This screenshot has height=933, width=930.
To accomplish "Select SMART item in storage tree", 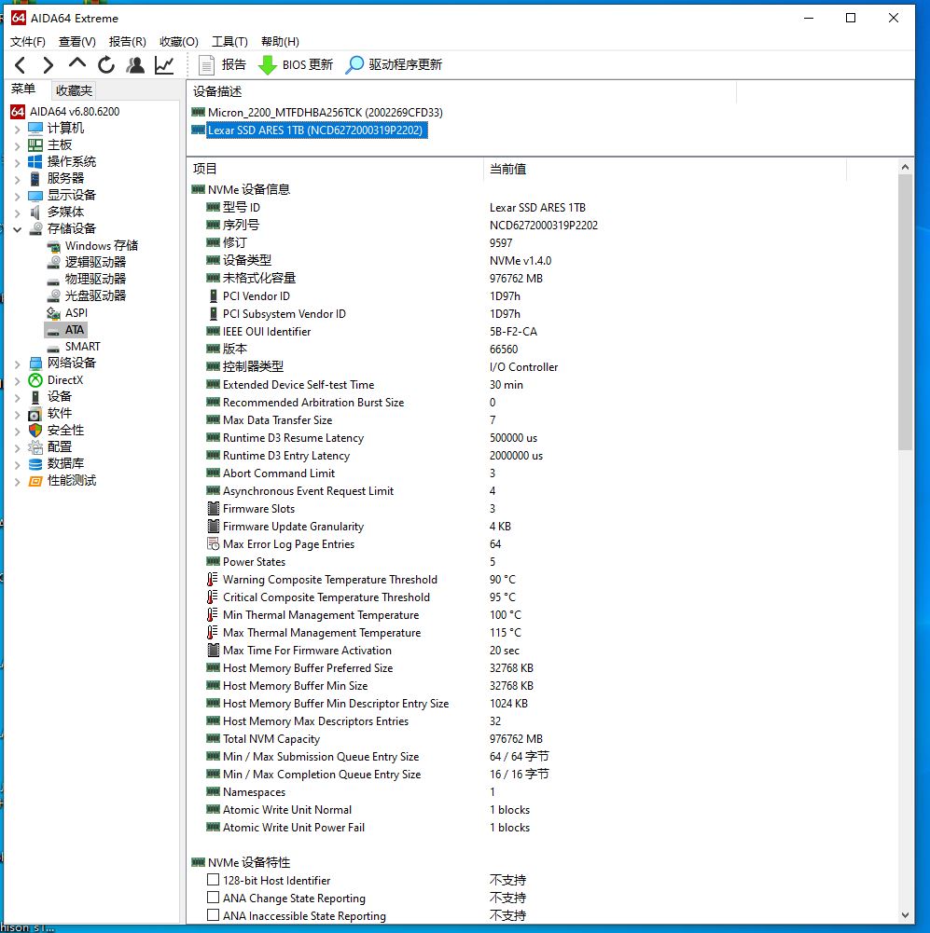I will [x=82, y=346].
